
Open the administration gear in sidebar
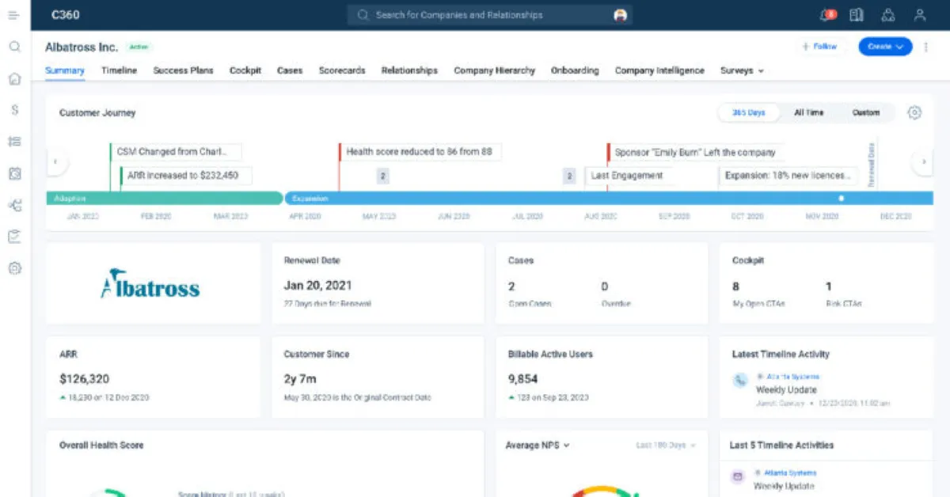coord(14,268)
